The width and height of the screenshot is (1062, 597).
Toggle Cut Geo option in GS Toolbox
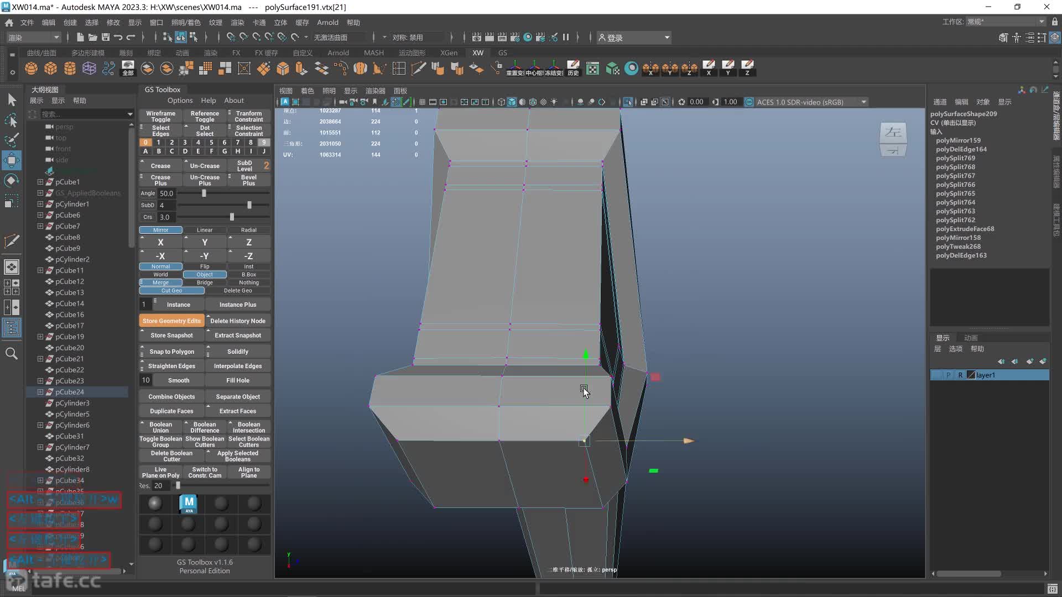coord(171,291)
